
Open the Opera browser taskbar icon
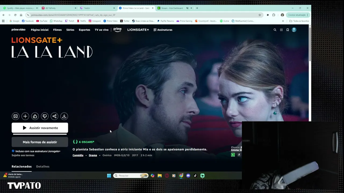point(167,176)
